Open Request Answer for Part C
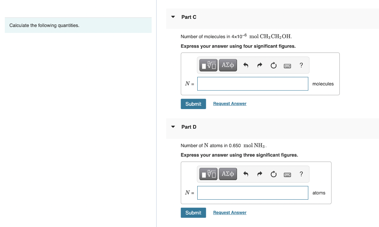 [x=229, y=104]
